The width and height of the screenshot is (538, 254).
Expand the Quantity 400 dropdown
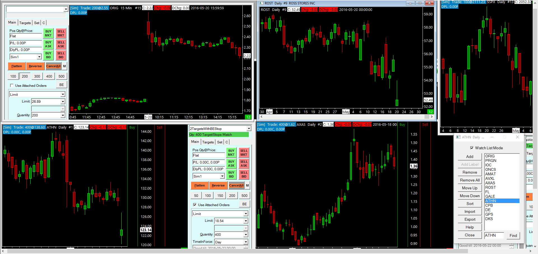point(246,234)
